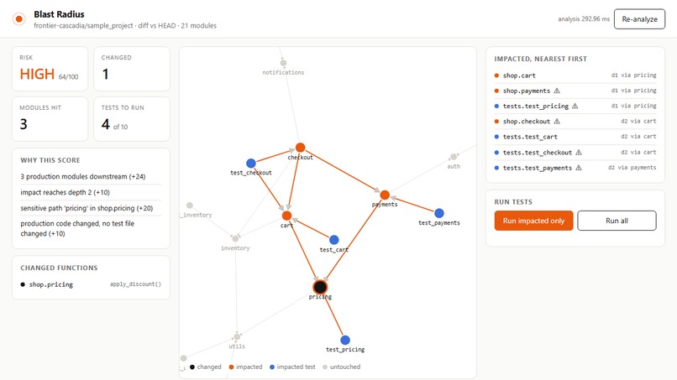Select shop.pricing under Changed Functions
677x380 pixels.
(51, 284)
